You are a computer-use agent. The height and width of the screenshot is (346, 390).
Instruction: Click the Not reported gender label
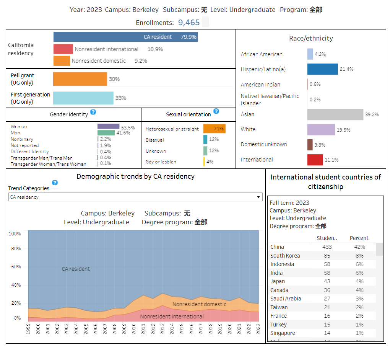(x=24, y=145)
